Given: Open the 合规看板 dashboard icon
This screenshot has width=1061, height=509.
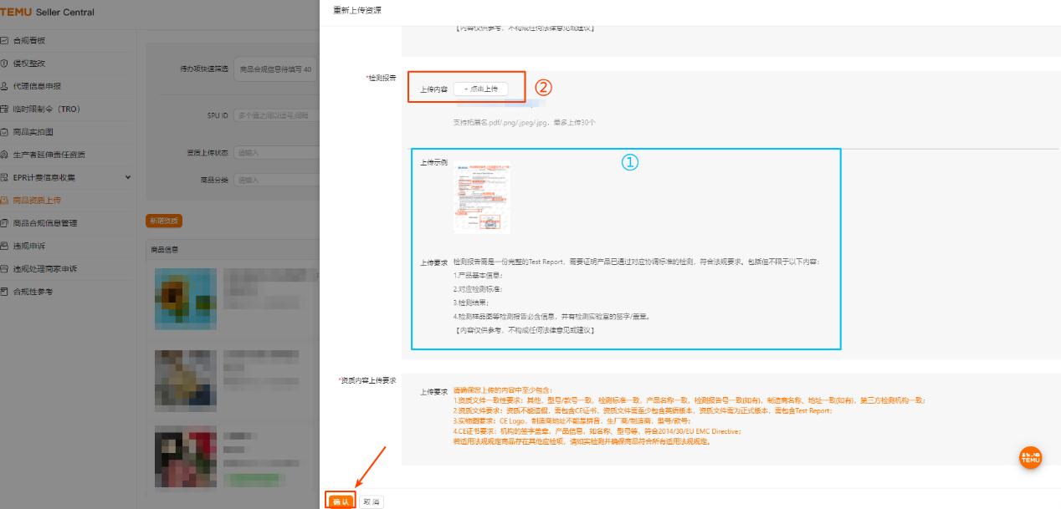Looking at the screenshot, I should click(11, 40).
